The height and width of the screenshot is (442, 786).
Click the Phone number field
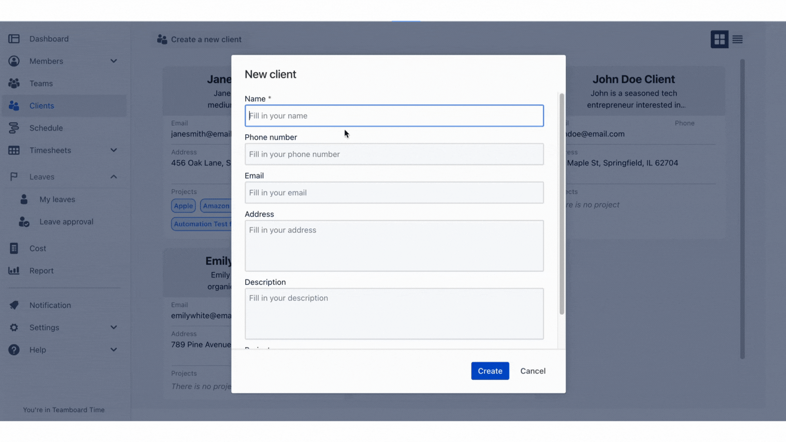click(x=394, y=154)
